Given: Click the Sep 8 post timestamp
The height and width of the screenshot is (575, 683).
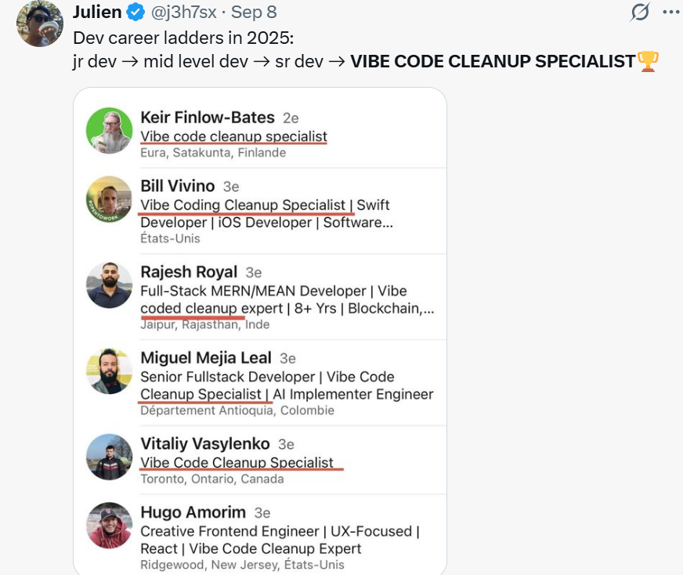Looking at the screenshot, I should point(255,13).
